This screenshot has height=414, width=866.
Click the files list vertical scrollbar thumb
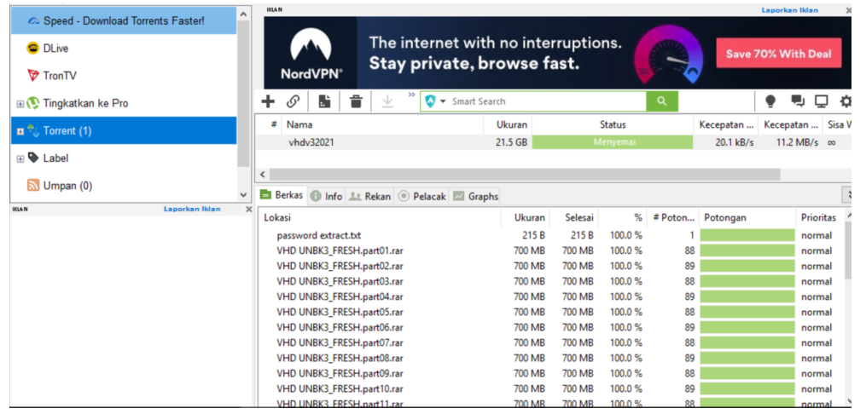pyautogui.click(x=848, y=251)
